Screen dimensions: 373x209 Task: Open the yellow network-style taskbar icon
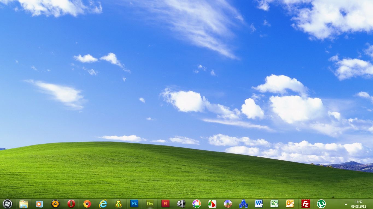tap(119, 204)
